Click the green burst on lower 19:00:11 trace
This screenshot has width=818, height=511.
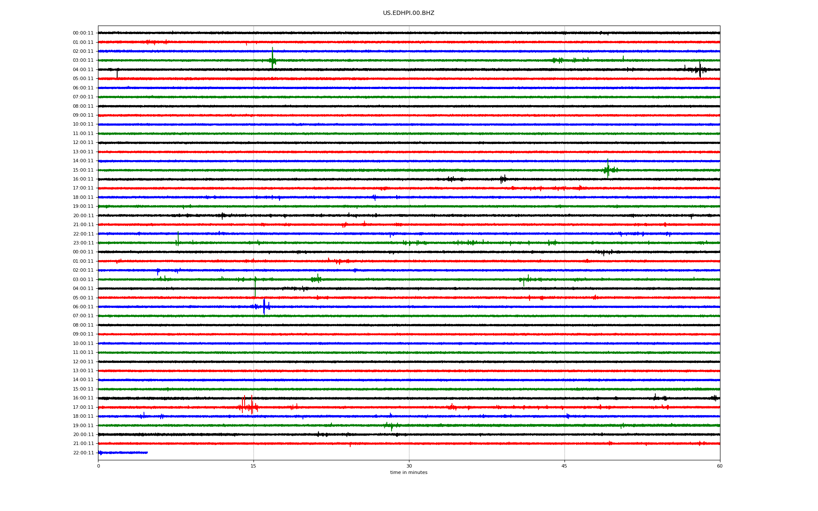pyautogui.click(x=391, y=425)
